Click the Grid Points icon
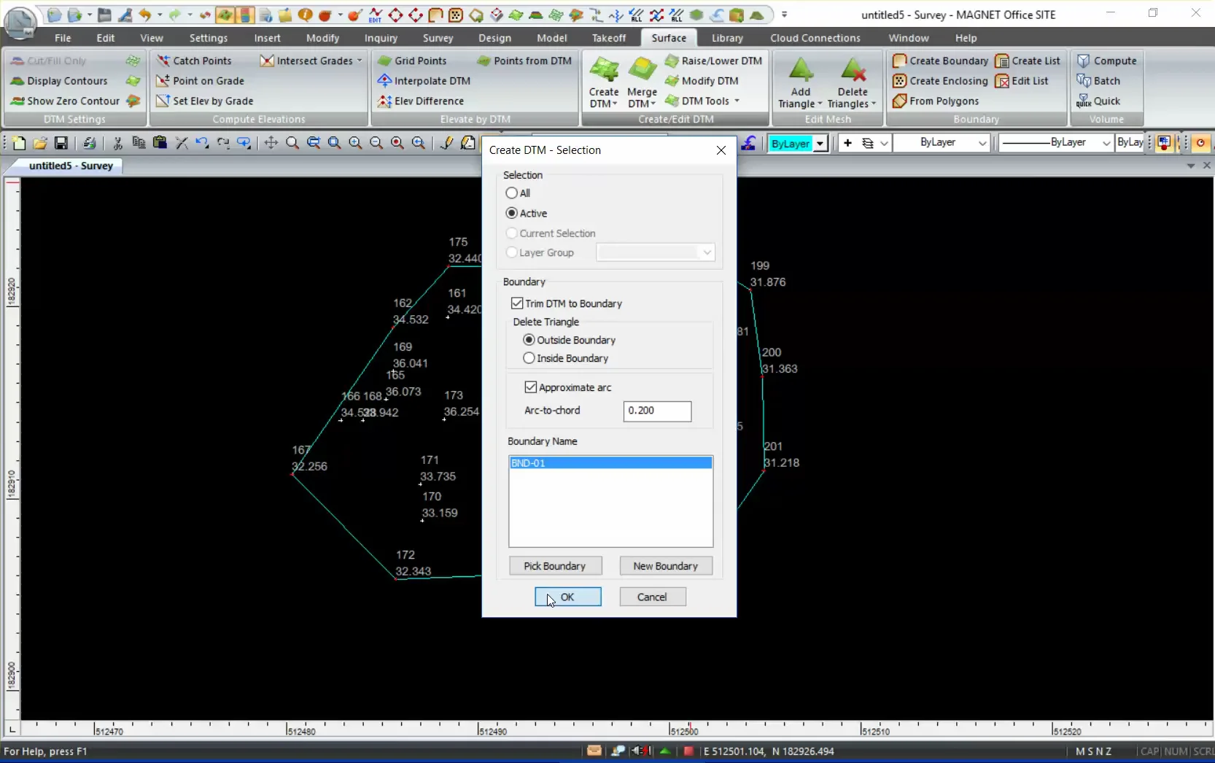The image size is (1215, 763). pos(385,61)
